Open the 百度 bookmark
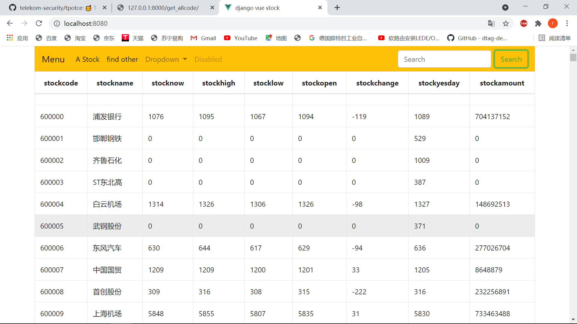 [46, 38]
